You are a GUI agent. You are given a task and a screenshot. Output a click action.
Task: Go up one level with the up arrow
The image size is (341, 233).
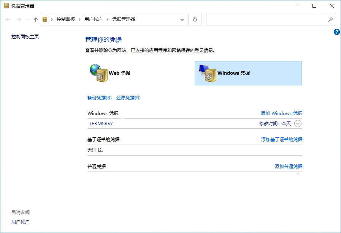point(36,20)
